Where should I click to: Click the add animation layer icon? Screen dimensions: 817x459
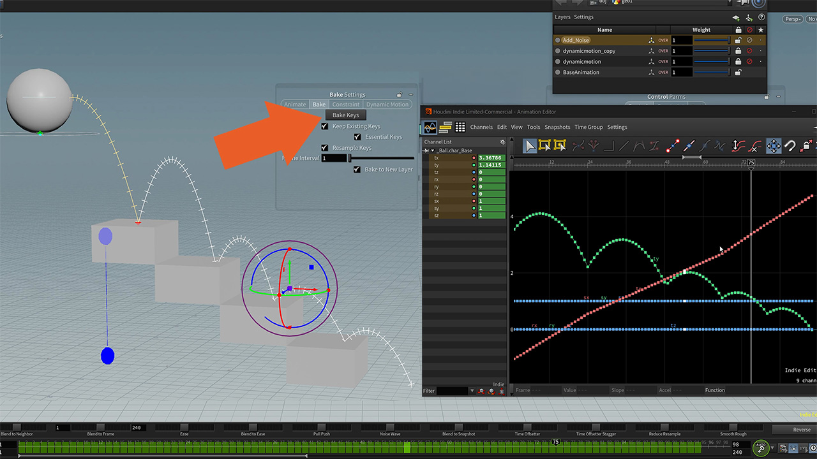736,17
